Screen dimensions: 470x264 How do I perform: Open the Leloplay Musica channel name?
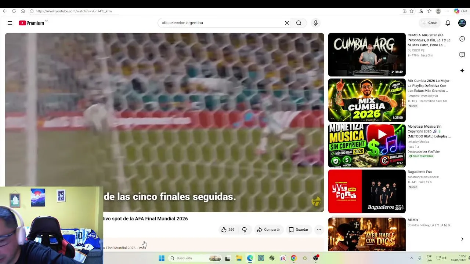[418, 142]
